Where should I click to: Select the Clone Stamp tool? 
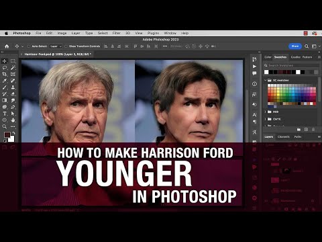coord(13,87)
